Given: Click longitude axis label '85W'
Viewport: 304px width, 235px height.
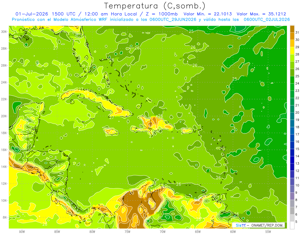Looking at the screenshot, I should point(57,232).
